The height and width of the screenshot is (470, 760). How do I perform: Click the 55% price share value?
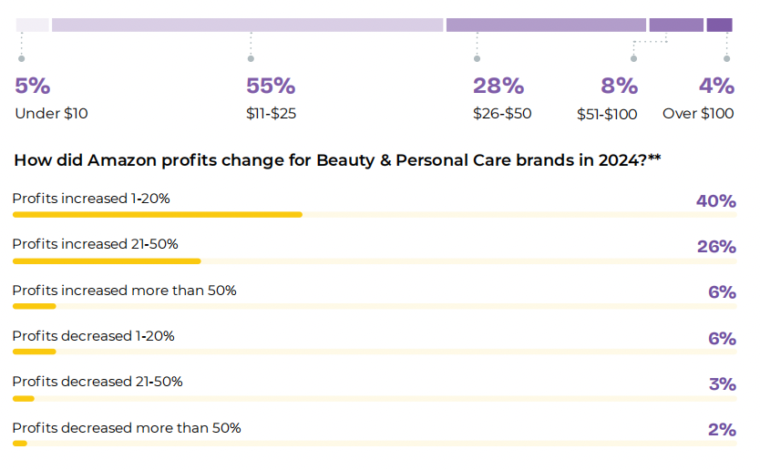[x=271, y=87]
